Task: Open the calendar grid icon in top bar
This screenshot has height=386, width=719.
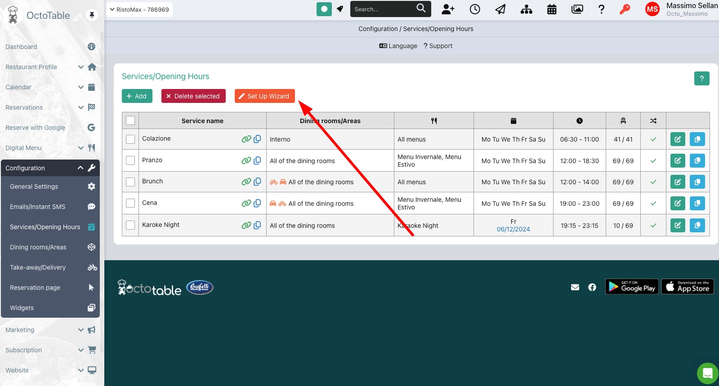Action: point(552,9)
